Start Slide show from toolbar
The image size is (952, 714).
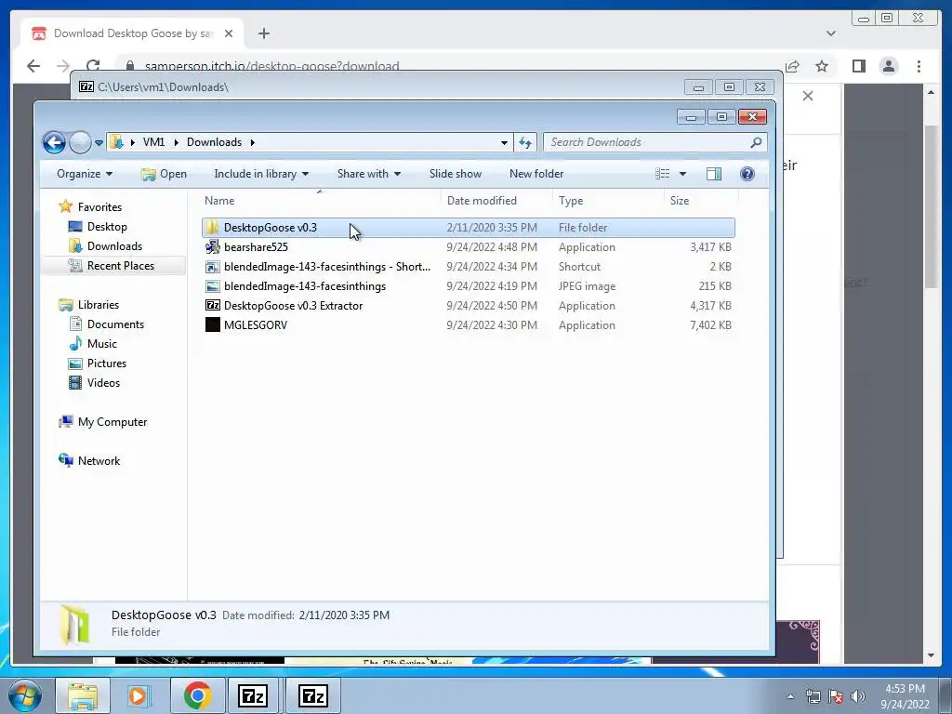pos(456,174)
